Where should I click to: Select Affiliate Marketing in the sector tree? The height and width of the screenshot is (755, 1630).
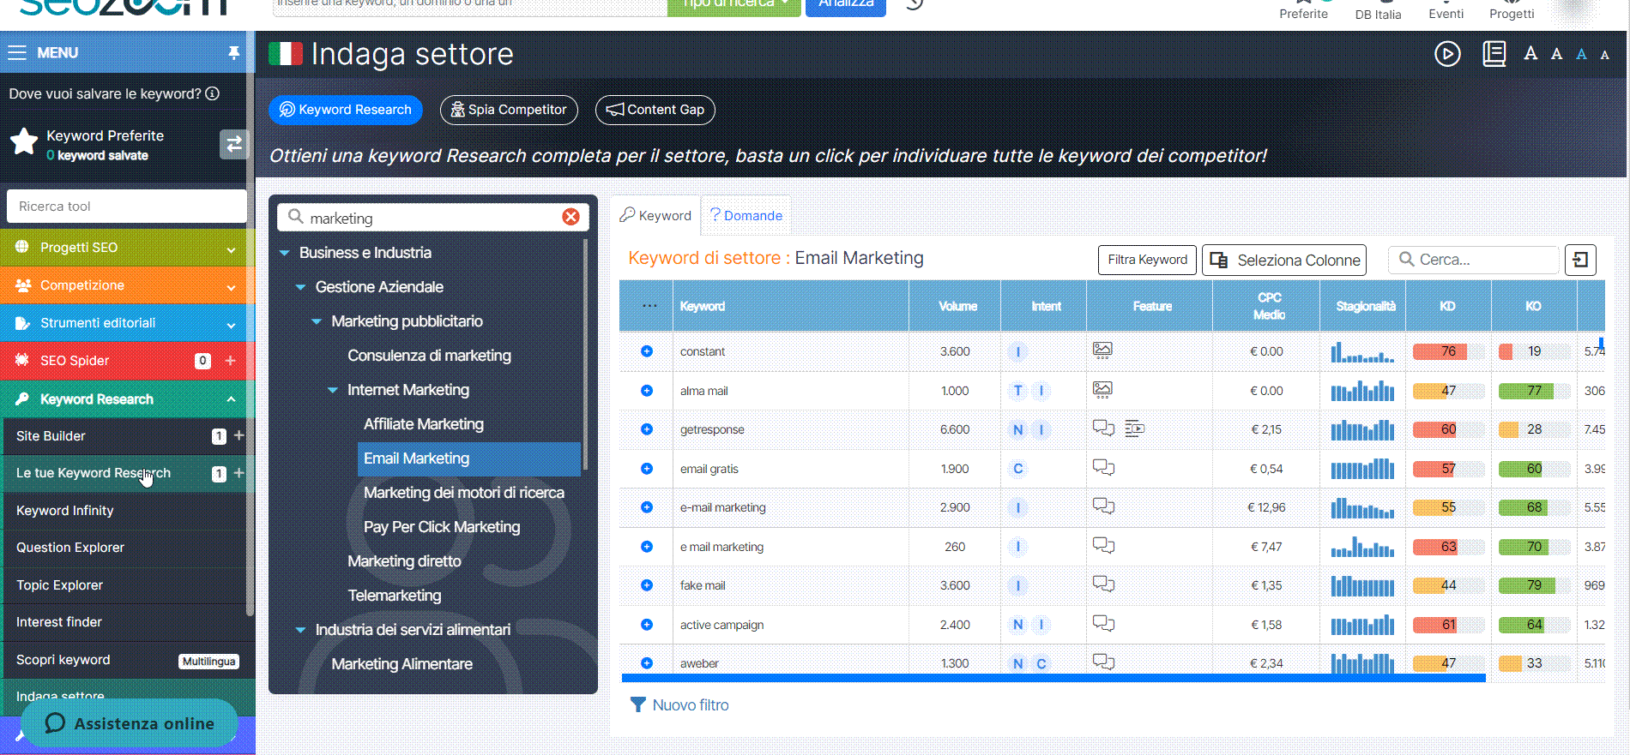point(424,424)
